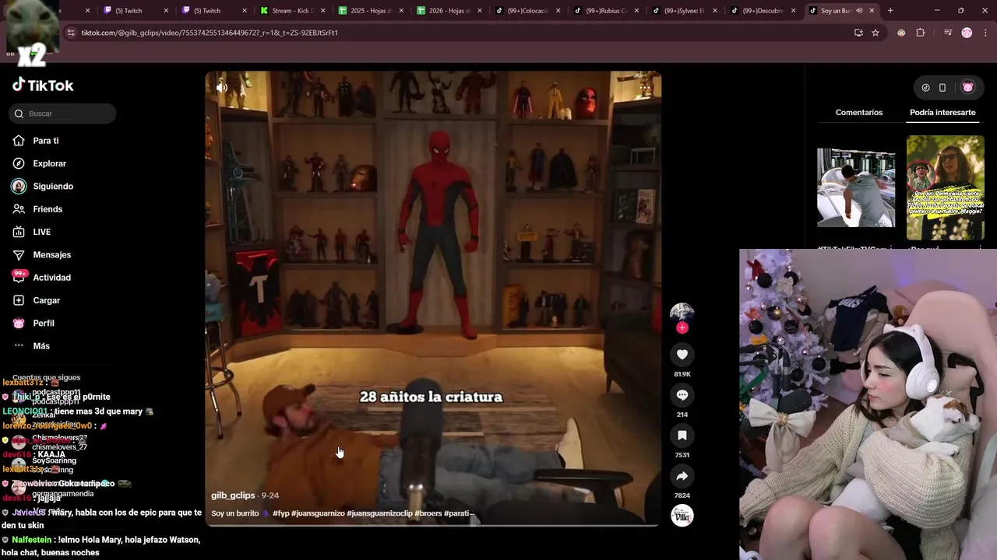Viewport: 997px width, 560px height.
Task: Open the pink profile avatar in TikTok header
Action: (x=968, y=88)
